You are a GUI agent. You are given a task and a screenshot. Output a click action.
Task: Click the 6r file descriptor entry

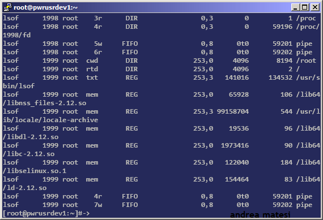tap(98, 52)
